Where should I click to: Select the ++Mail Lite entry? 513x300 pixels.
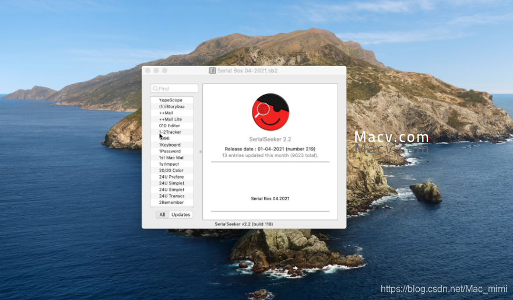(x=172, y=119)
